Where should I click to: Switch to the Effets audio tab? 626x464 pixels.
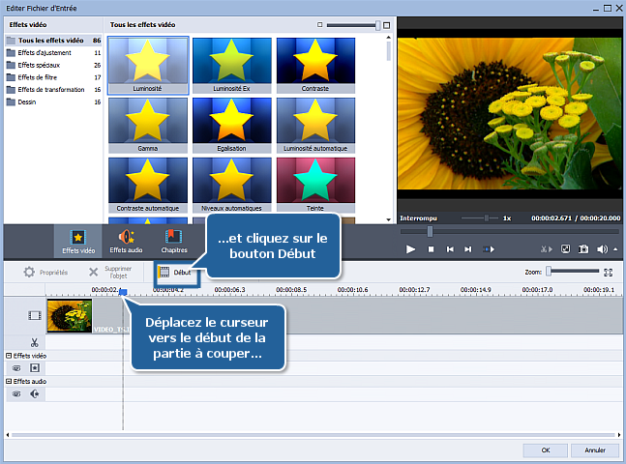(x=125, y=241)
